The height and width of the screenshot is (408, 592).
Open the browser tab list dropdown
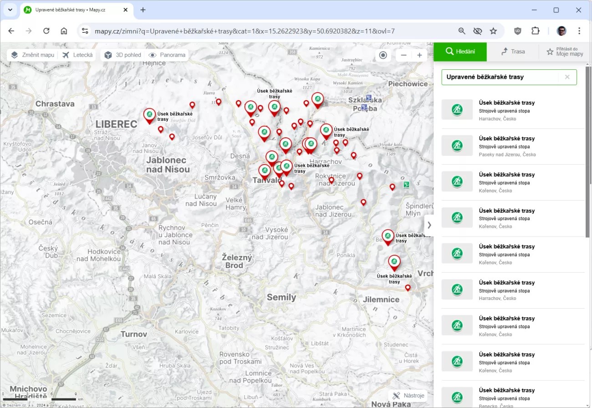coord(10,10)
